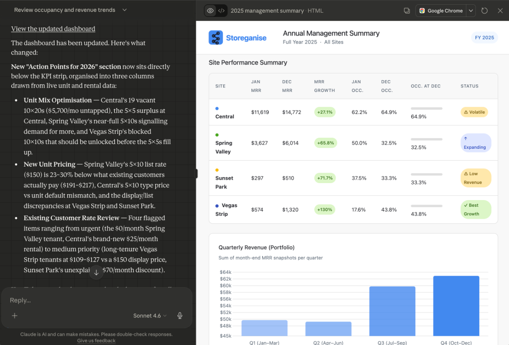Refresh the artifact preview
The image size is (509, 345).
[484, 11]
